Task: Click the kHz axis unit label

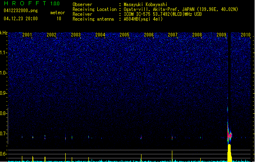Action: 4,33
